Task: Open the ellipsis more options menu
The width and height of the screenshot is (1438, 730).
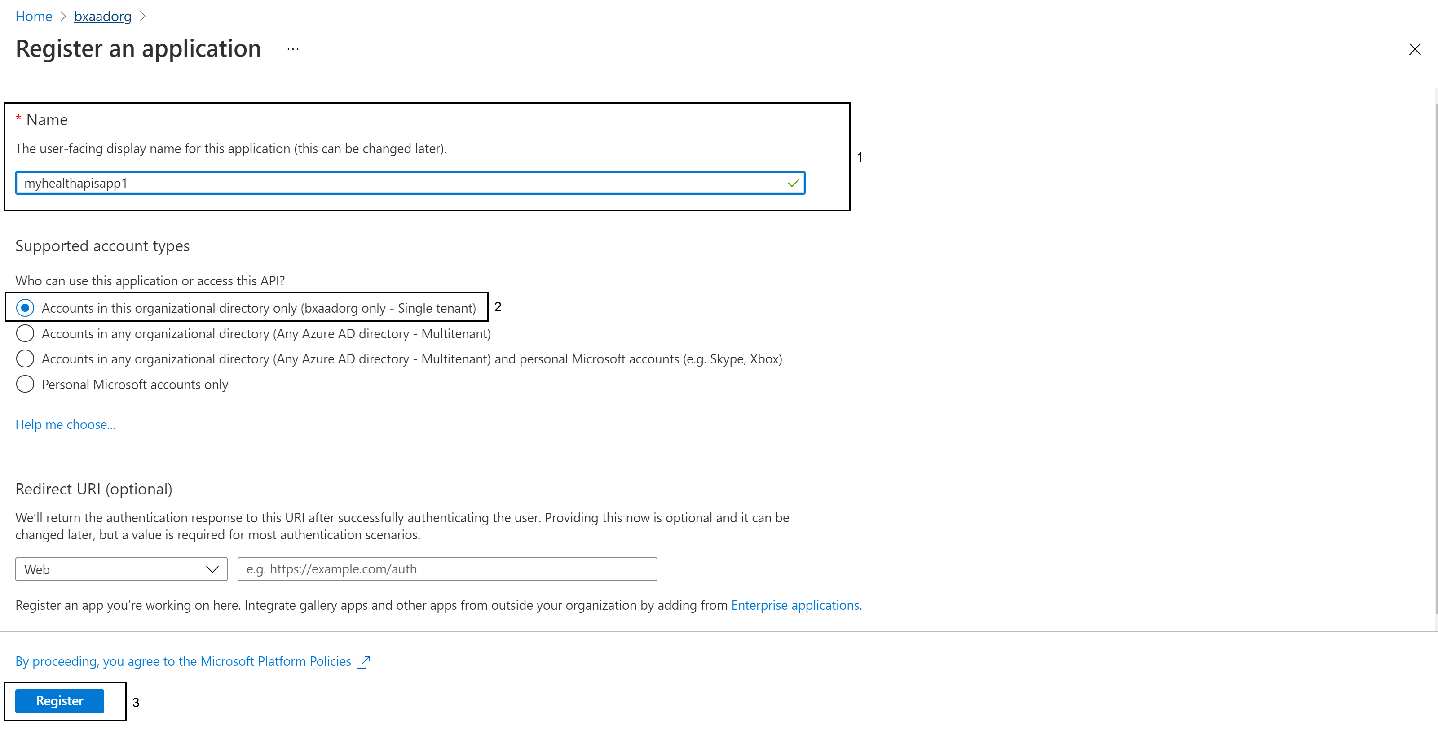Action: coord(293,49)
